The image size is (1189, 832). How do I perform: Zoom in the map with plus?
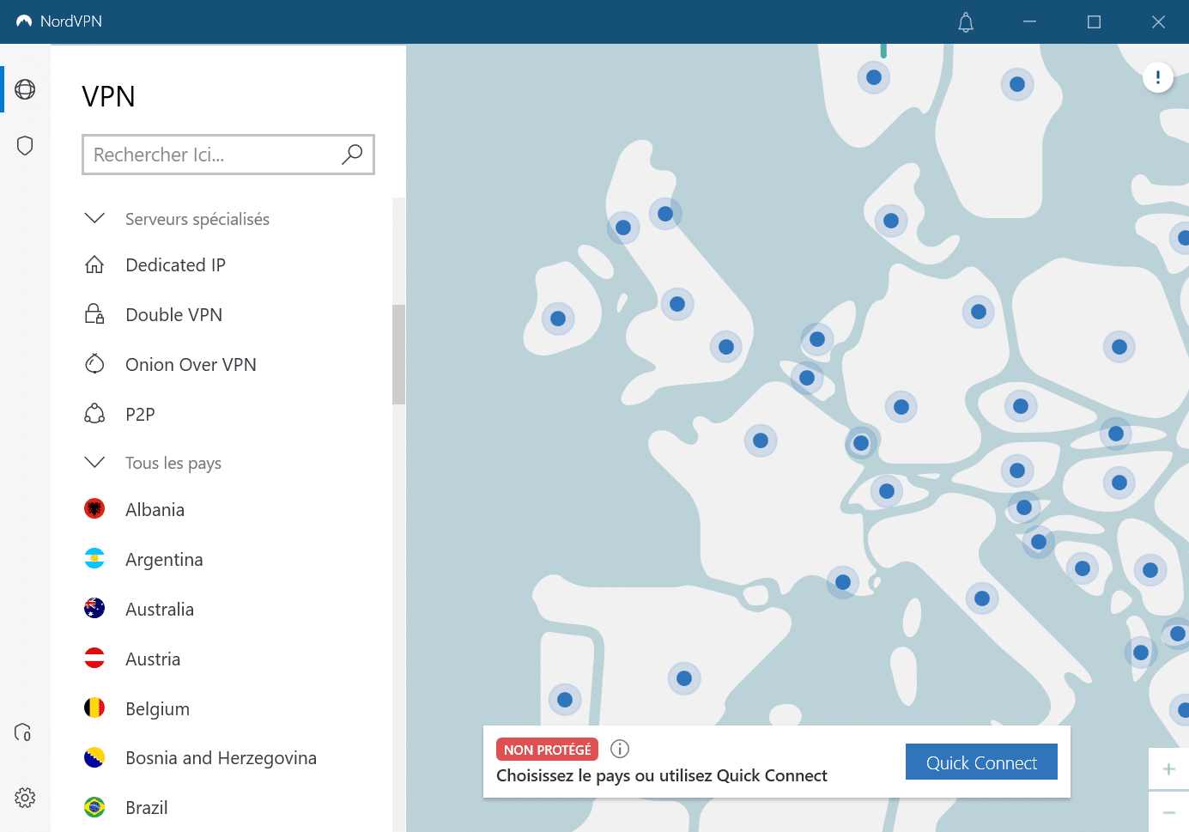tap(1169, 769)
